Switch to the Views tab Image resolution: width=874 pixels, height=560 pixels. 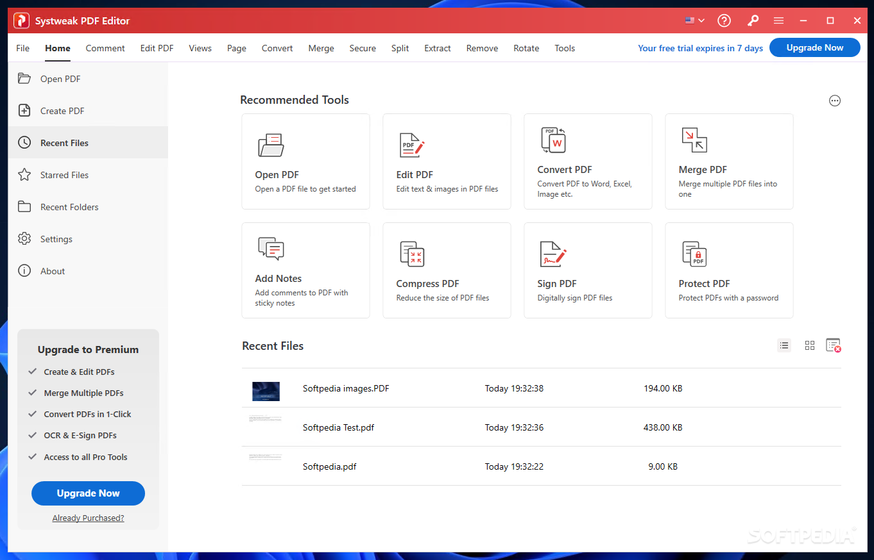(200, 48)
